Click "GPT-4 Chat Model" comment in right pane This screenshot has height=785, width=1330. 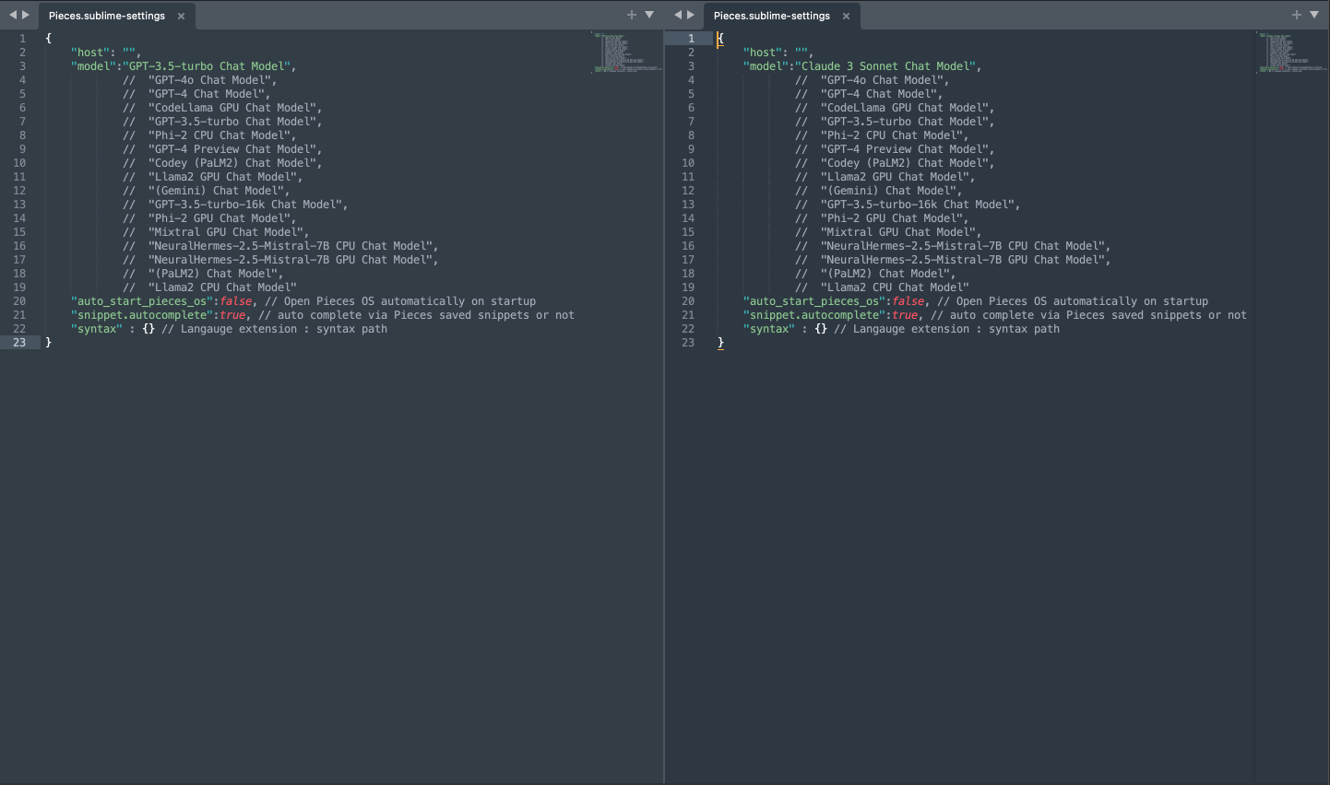coord(869,94)
